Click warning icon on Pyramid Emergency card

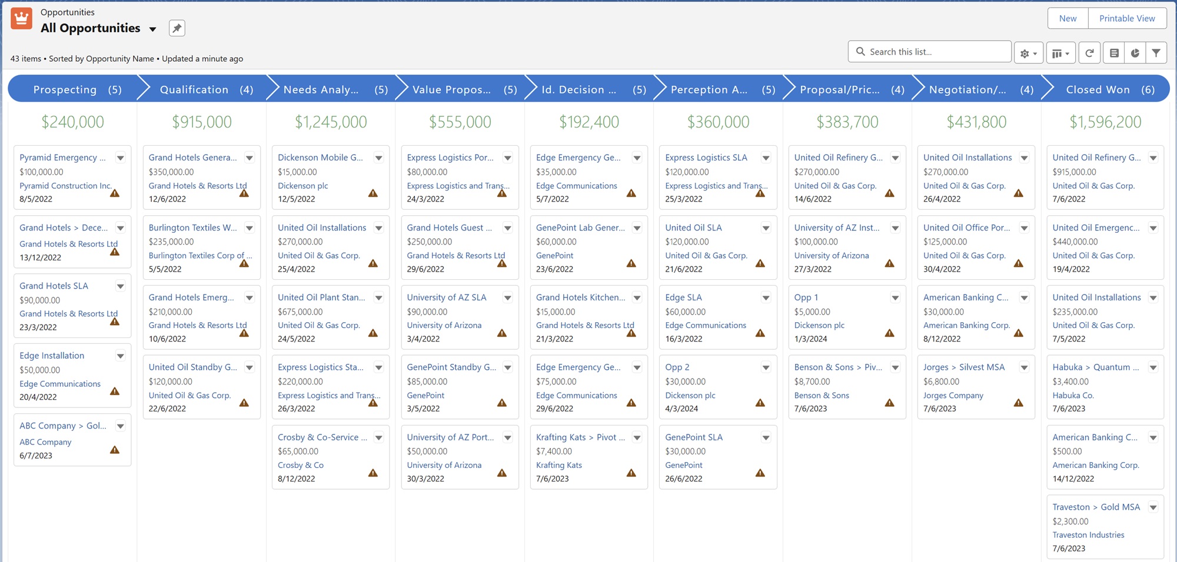coord(115,193)
